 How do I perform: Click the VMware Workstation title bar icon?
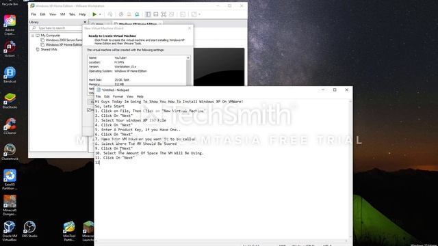click(32, 6)
